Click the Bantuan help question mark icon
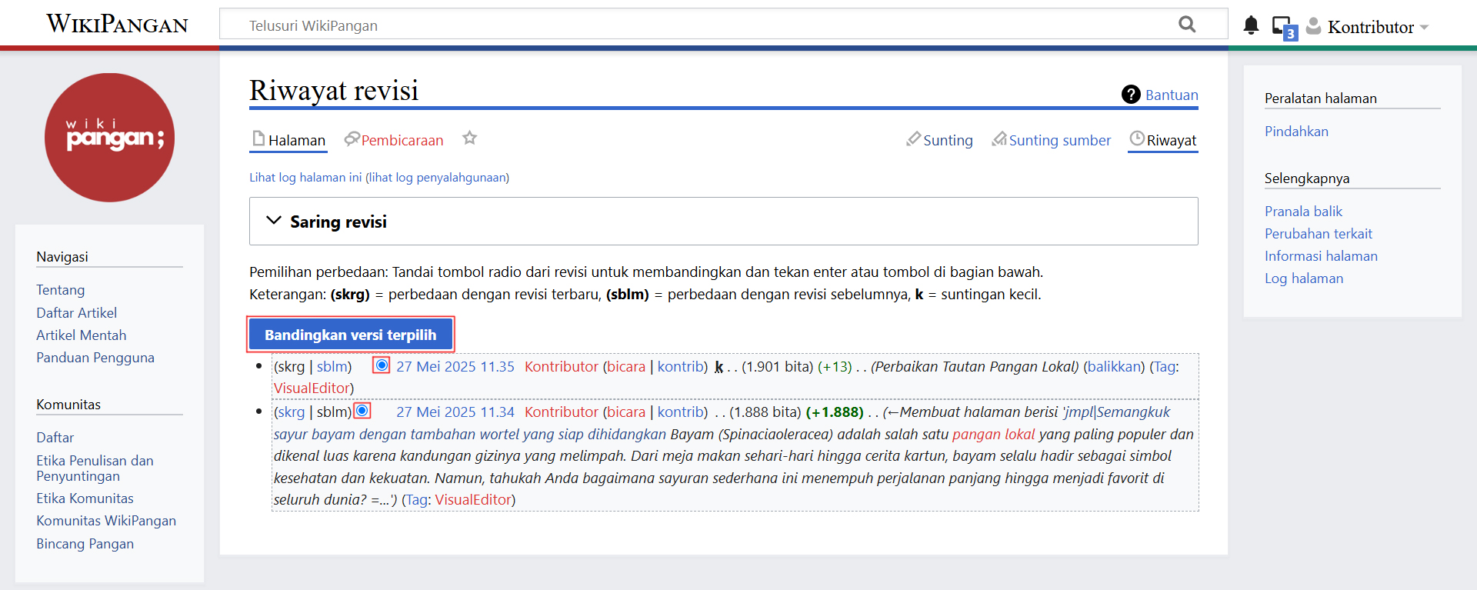 [x=1130, y=95]
